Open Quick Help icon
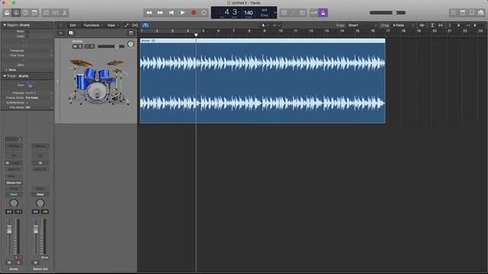488x274 pixels. coord(25,13)
